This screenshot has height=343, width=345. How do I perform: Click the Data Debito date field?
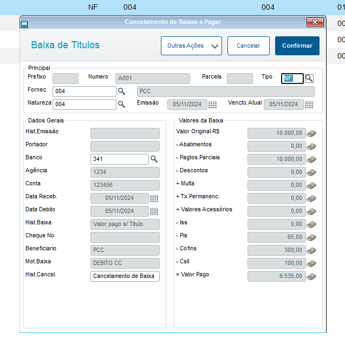coord(120,211)
